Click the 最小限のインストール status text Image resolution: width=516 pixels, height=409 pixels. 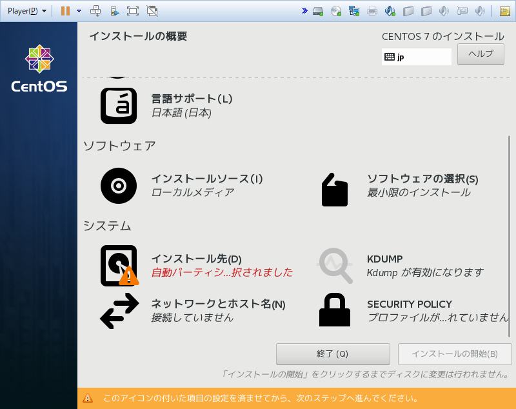(419, 192)
